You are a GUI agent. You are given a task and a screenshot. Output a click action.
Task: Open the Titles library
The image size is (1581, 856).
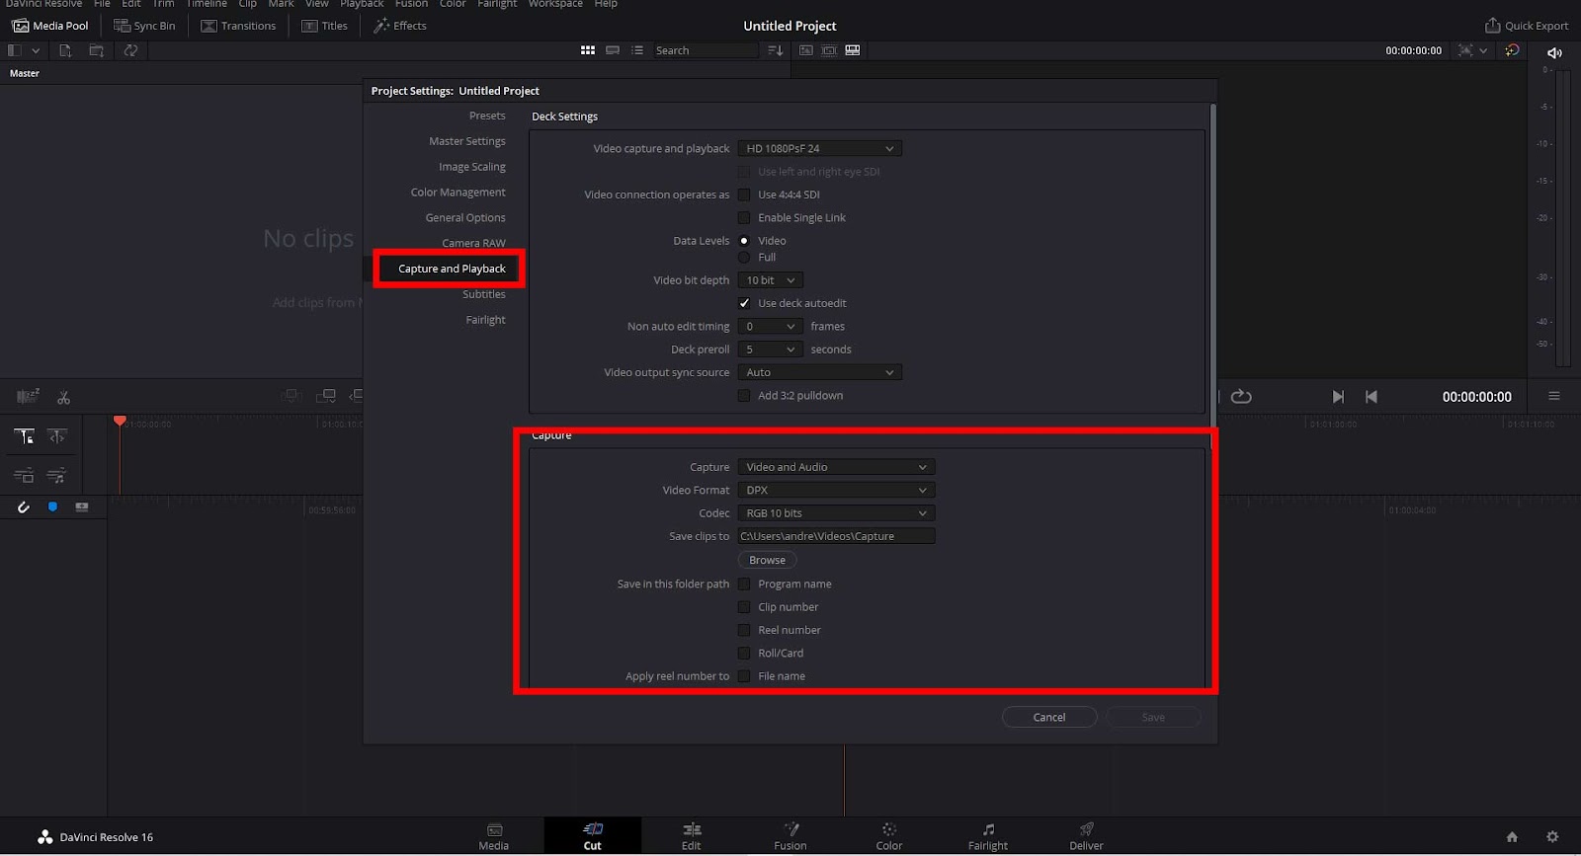325,26
